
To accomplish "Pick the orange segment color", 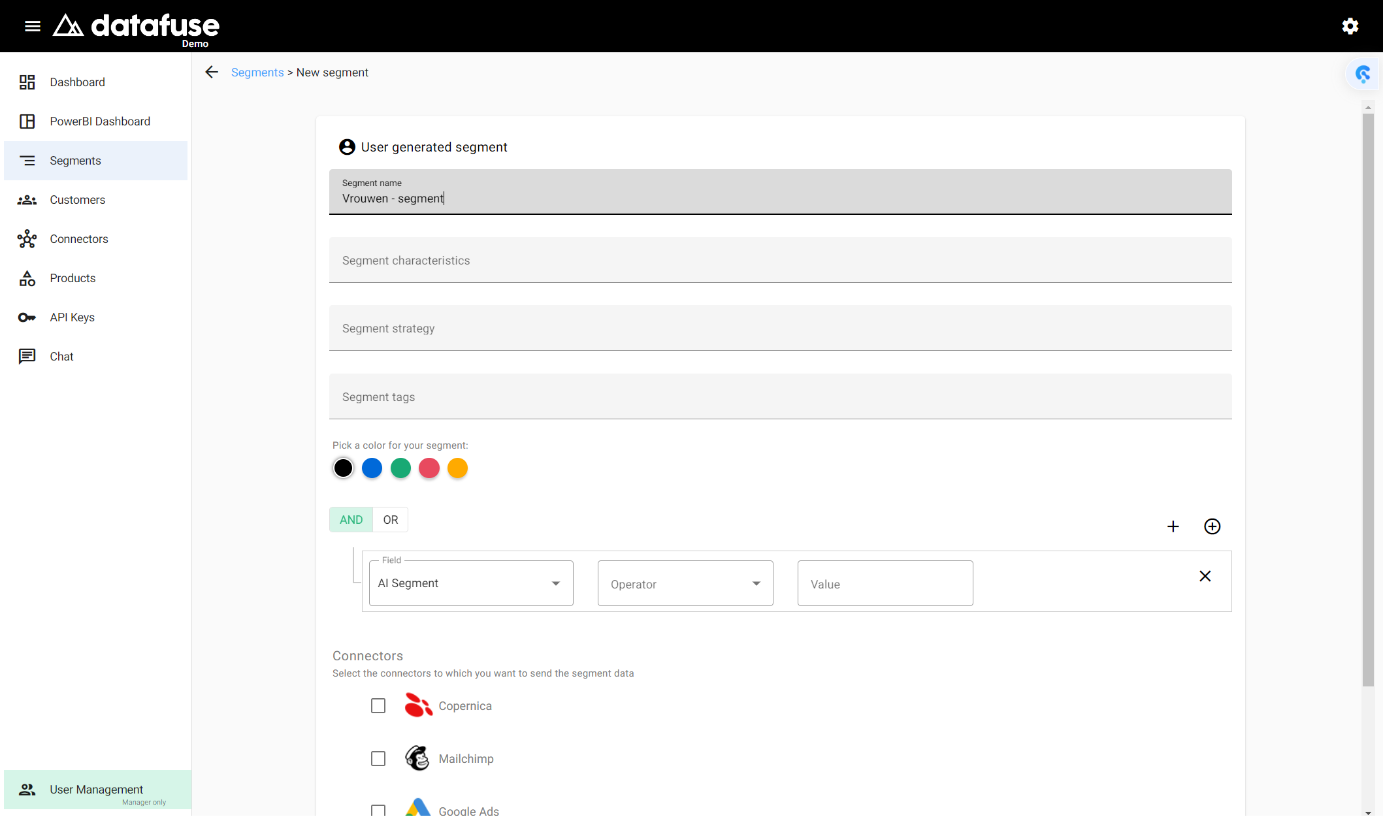I will (458, 468).
